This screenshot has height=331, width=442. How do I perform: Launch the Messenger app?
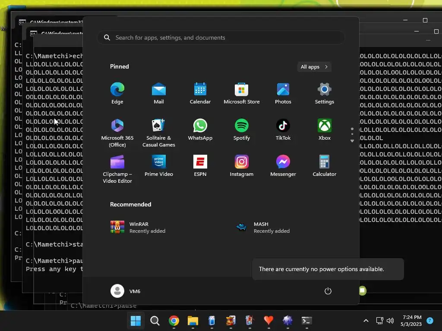[x=283, y=166]
